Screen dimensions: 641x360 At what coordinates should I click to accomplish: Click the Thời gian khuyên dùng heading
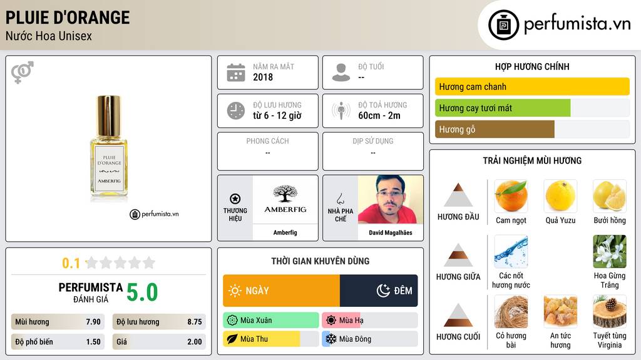pos(320,261)
